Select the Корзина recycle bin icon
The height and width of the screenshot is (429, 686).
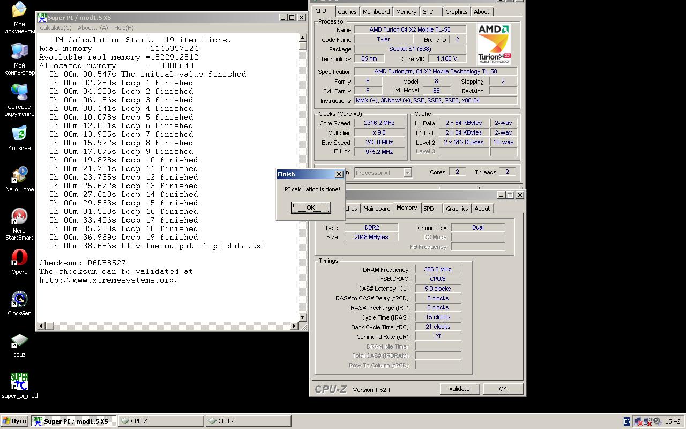coord(19,138)
